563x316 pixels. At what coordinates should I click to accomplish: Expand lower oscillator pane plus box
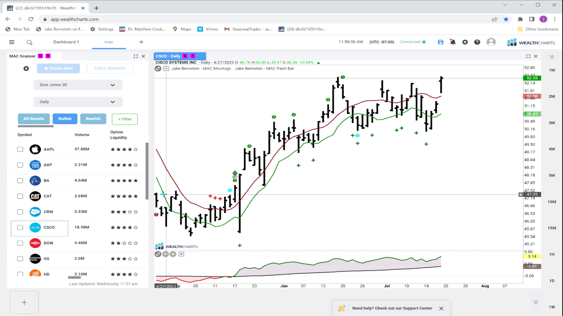coord(181,254)
